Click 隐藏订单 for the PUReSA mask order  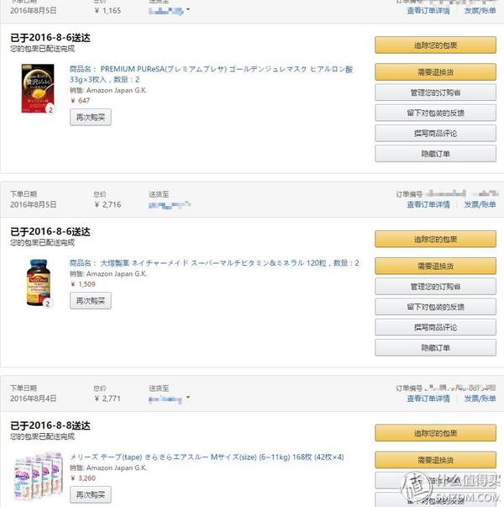tap(435, 154)
